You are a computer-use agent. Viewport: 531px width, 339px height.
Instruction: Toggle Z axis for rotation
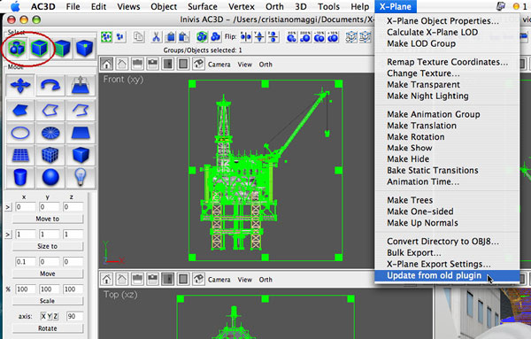55,316
